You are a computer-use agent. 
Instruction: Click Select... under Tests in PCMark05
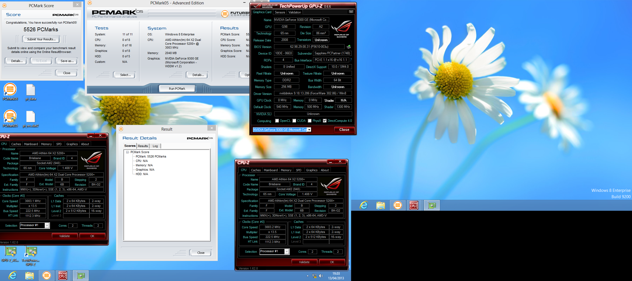(x=125, y=75)
